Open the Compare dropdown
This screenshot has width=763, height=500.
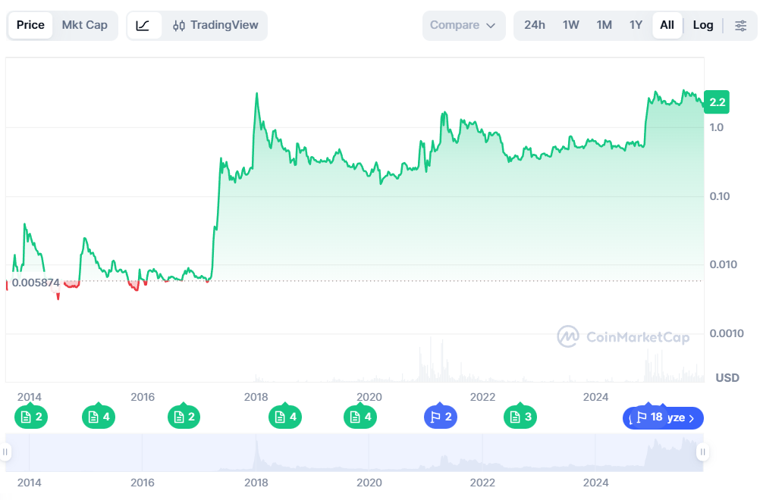[x=463, y=25]
